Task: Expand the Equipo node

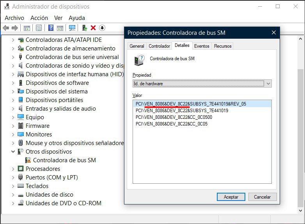Action: tap(13, 117)
